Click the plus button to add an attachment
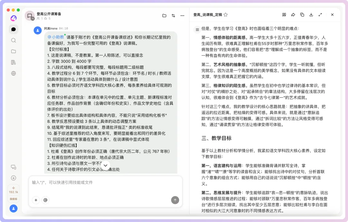 [x=36, y=200]
